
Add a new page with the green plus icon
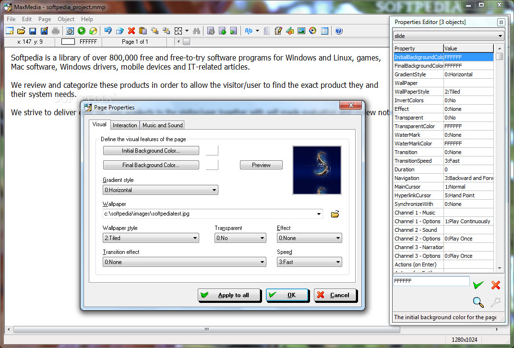tap(222, 31)
